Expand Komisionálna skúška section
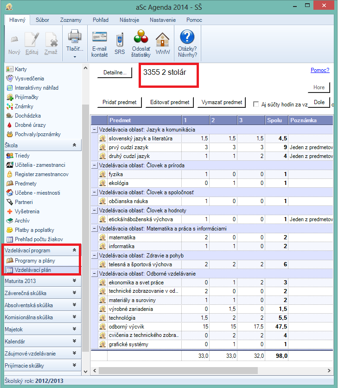Screen dimensions: 338x388 [x=74, y=317]
